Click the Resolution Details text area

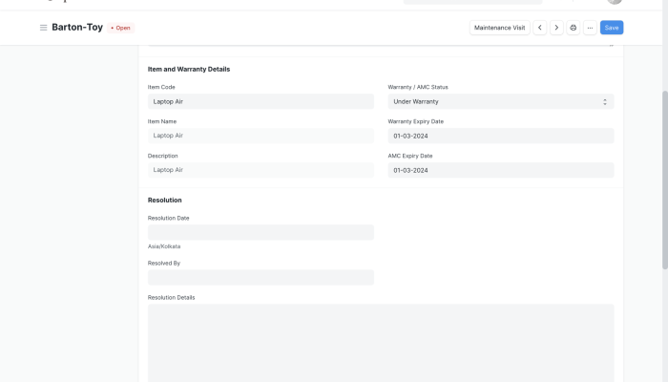point(381,343)
